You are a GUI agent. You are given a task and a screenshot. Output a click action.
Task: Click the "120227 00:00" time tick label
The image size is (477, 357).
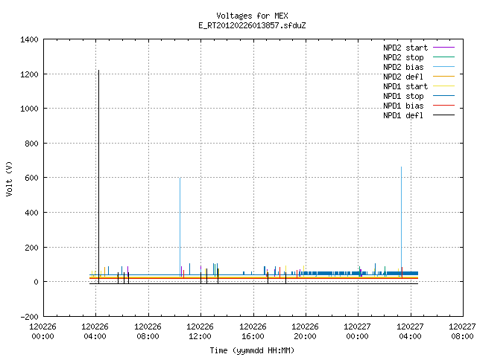(358, 332)
